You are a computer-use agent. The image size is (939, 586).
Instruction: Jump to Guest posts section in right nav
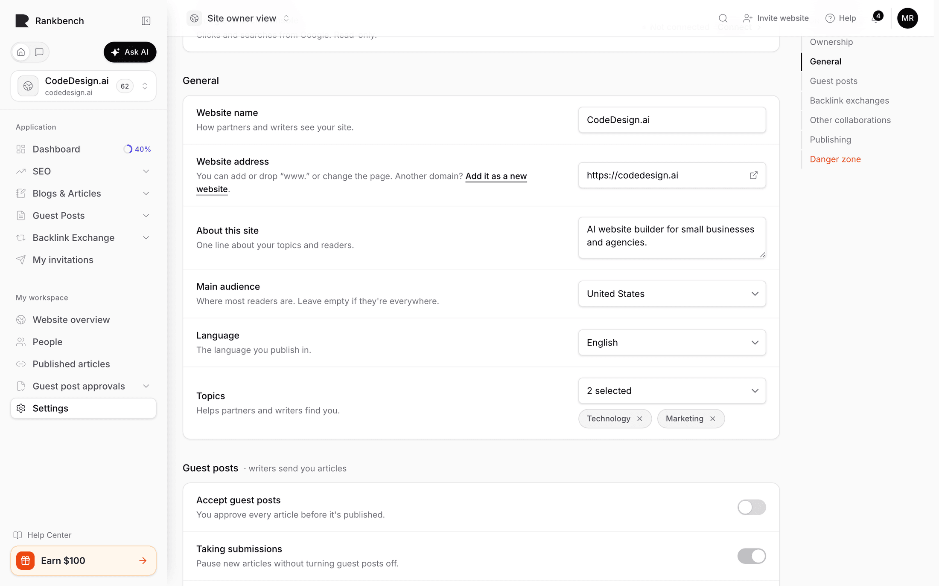coord(833,81)
